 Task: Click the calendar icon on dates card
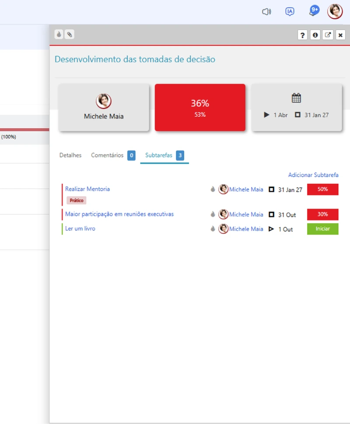[x=296, y=98]
